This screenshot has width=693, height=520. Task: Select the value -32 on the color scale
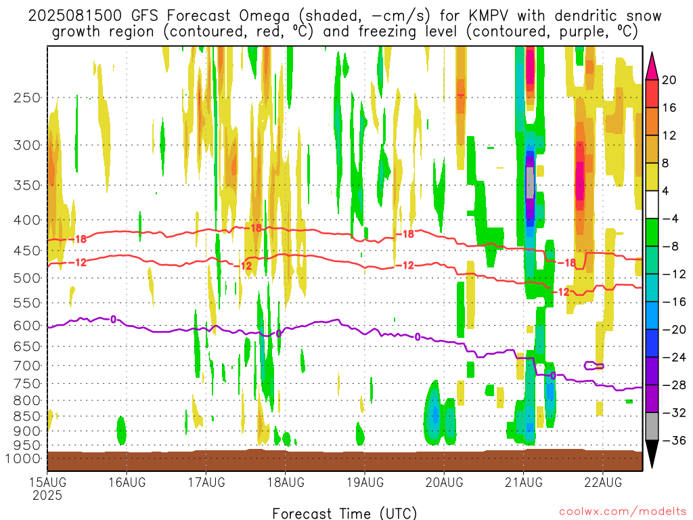[x=673, y=412]
